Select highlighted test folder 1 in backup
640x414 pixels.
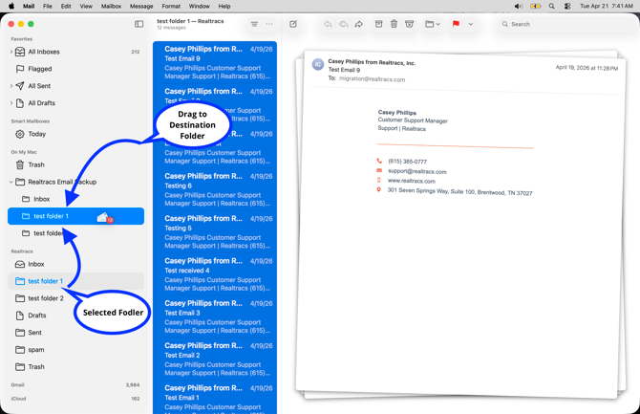(x=75, y=216)
